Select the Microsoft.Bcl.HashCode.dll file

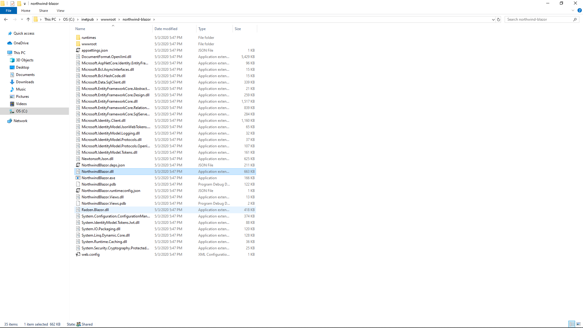pos(165,76)
